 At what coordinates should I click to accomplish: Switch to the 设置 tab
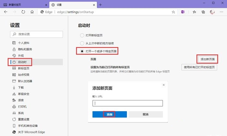click(73, 5)
